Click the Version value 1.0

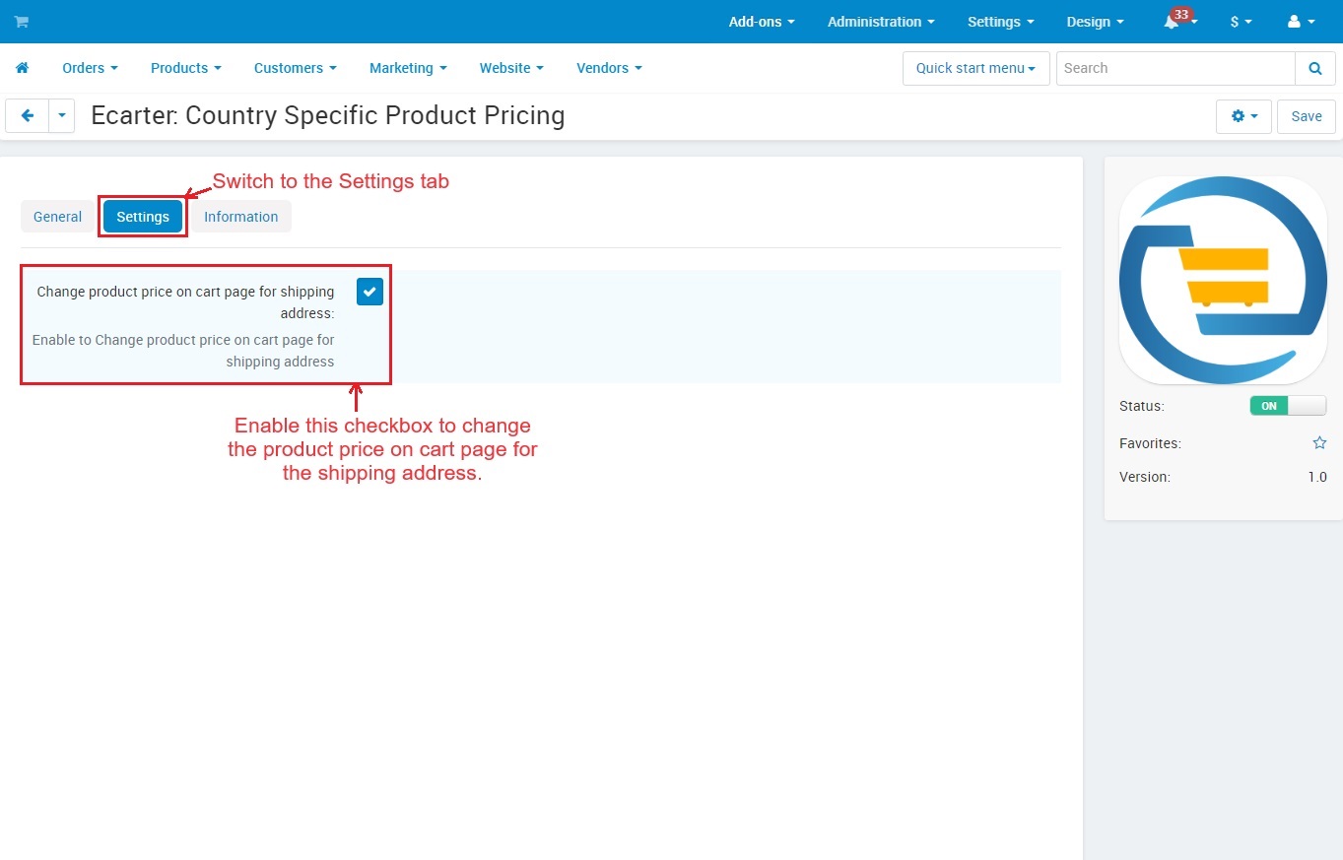point(1317,477)
